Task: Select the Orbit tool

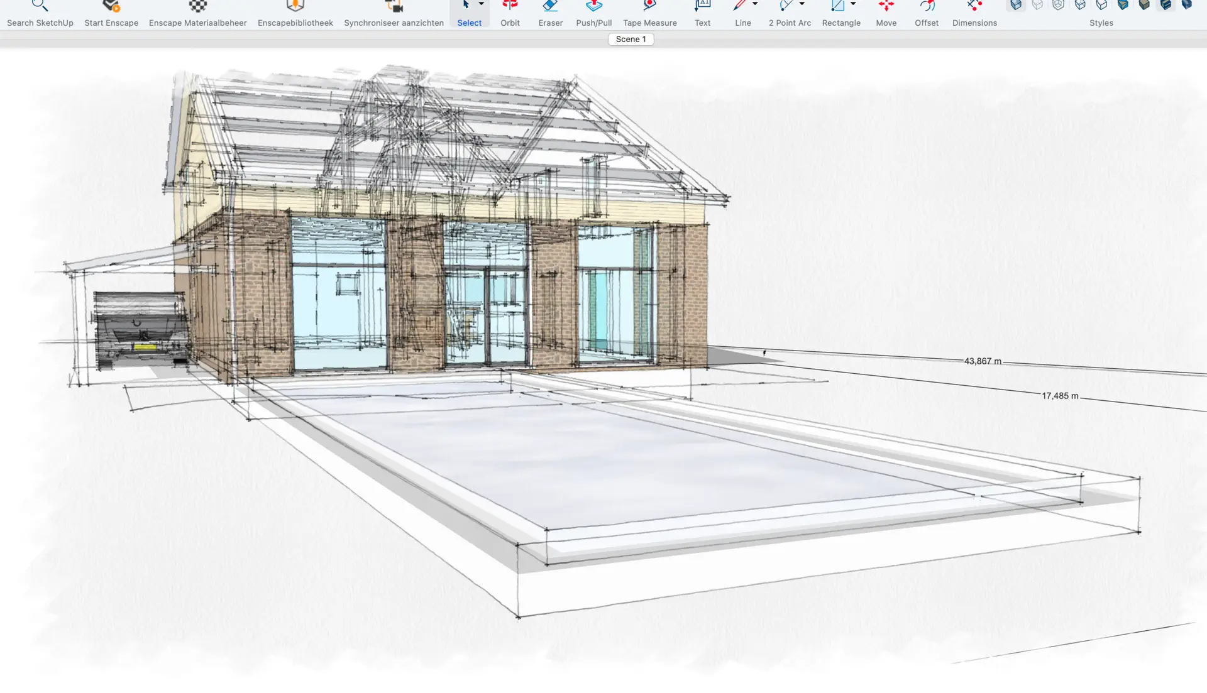Action: click(510, 8)
